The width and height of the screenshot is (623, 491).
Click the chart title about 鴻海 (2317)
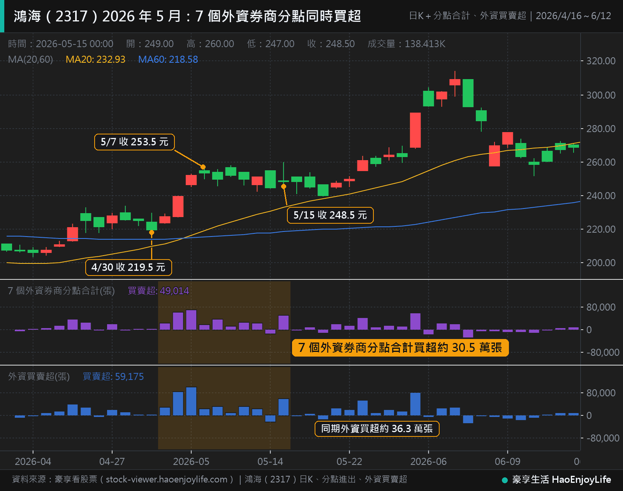coord(187,16)
